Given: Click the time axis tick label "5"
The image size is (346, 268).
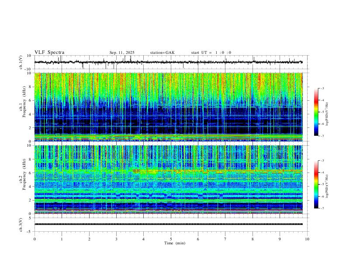Looking at the screenshot, I should pos(171,239).
